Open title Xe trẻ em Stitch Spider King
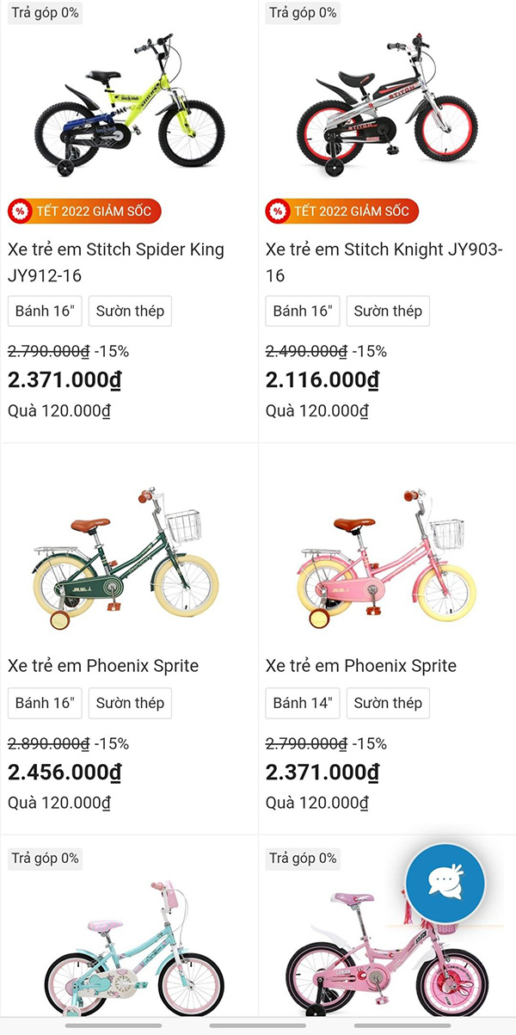516x1035 pixels. tap(116, 262)
